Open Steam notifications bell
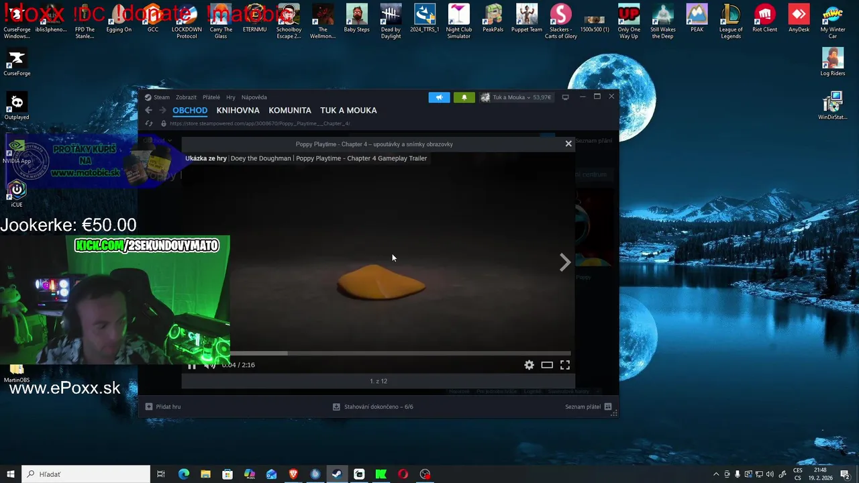This screenshot has width=859, height=483. (x=464, y=97)
